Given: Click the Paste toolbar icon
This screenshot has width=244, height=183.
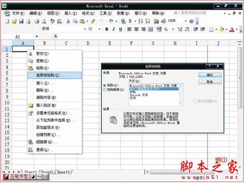Looking at the screenshot, I should [82, 21].
